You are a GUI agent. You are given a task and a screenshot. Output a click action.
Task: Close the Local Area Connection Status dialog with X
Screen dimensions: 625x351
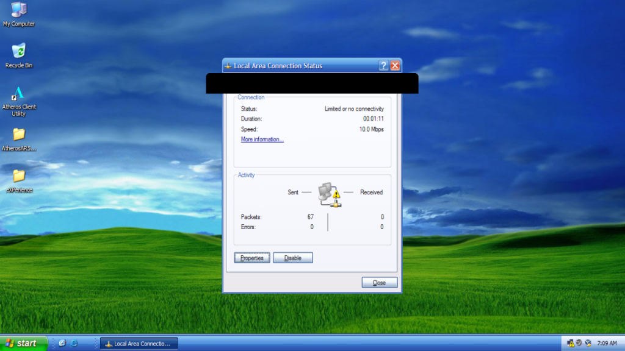395,66
